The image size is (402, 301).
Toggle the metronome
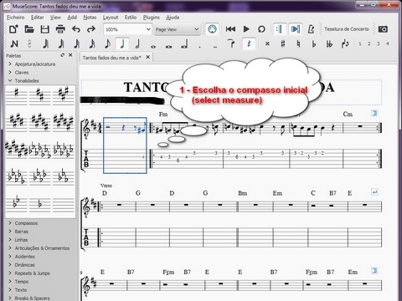click(311, 29)
